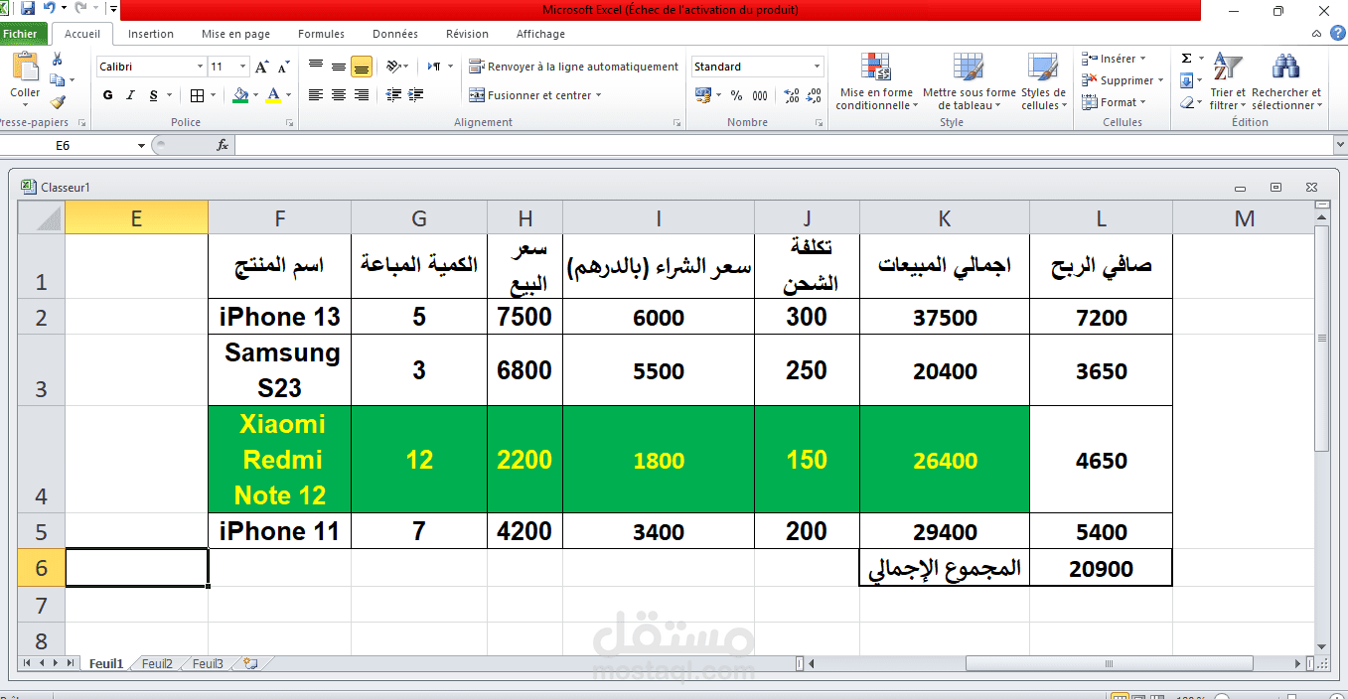The height and width of the screenshot is (699, 1348).
Task: Click the thousands separator 000 icon
Action: [x=760, y=95]
